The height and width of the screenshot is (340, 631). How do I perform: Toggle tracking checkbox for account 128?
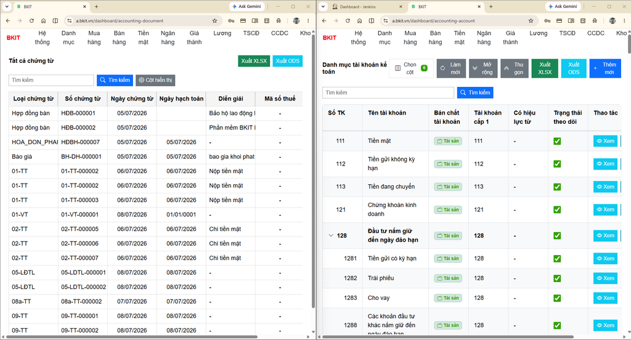point(557,236)
